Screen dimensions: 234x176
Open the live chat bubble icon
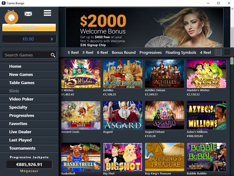(x=11, y=18)
